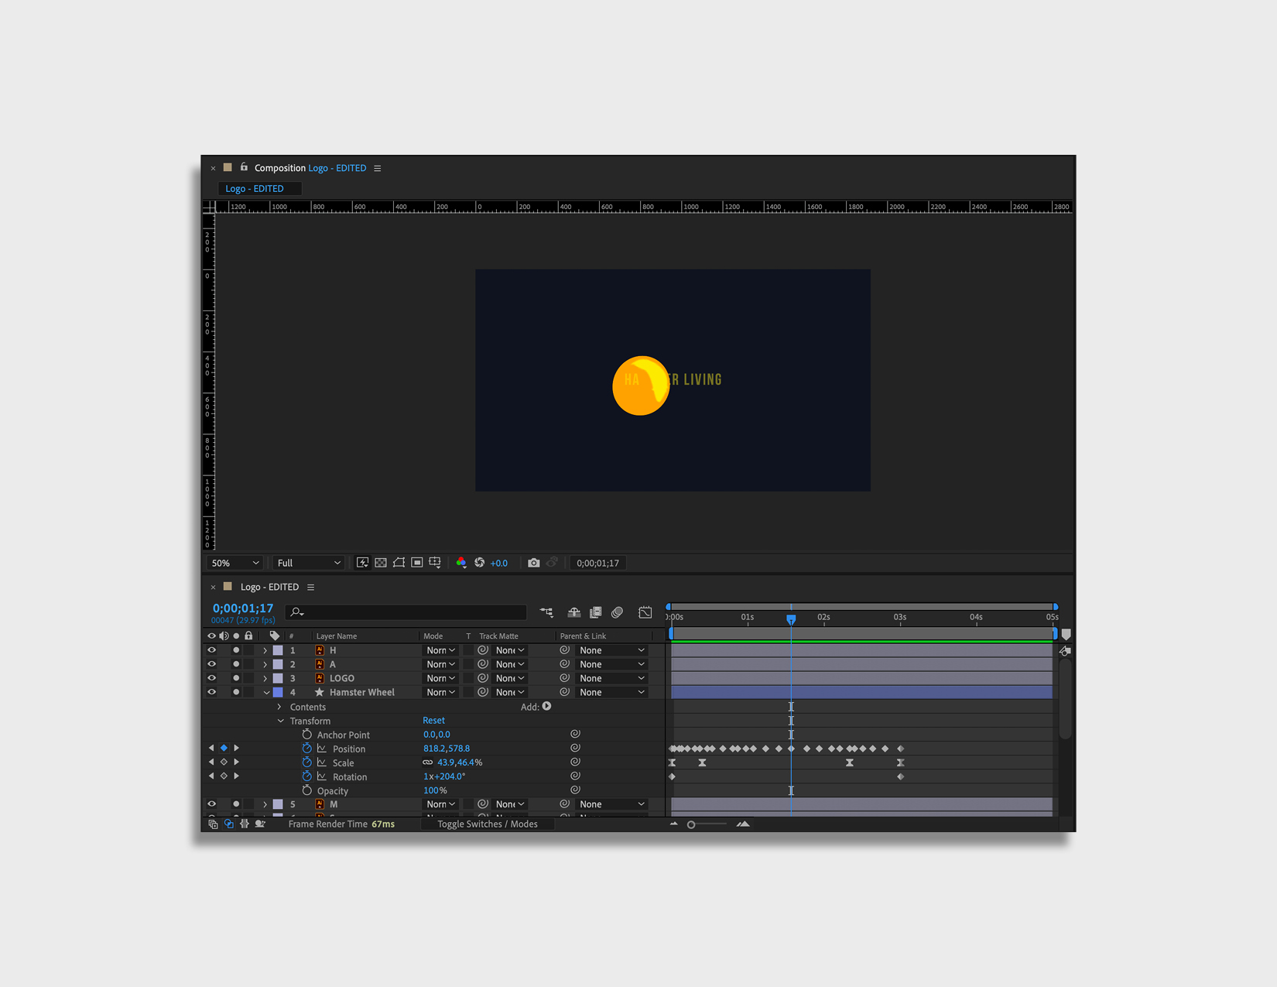The width and height of the screenshot is (1277, 987).
Task: Toggle Position stopwatch
Action: (306, 749)
